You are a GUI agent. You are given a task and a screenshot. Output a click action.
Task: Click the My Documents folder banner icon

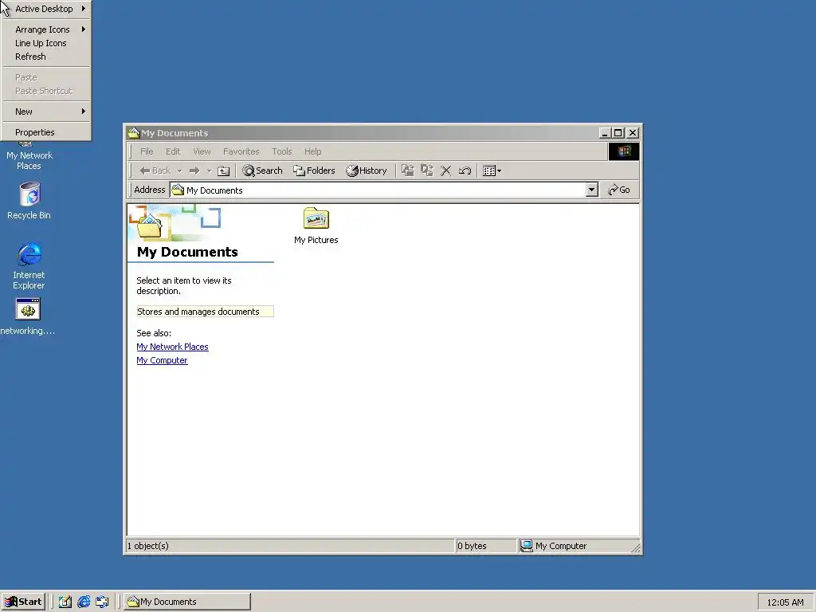point(149,226)
